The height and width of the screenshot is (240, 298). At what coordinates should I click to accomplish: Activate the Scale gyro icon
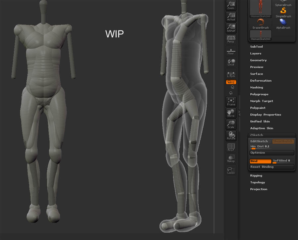tap(231, 124)
